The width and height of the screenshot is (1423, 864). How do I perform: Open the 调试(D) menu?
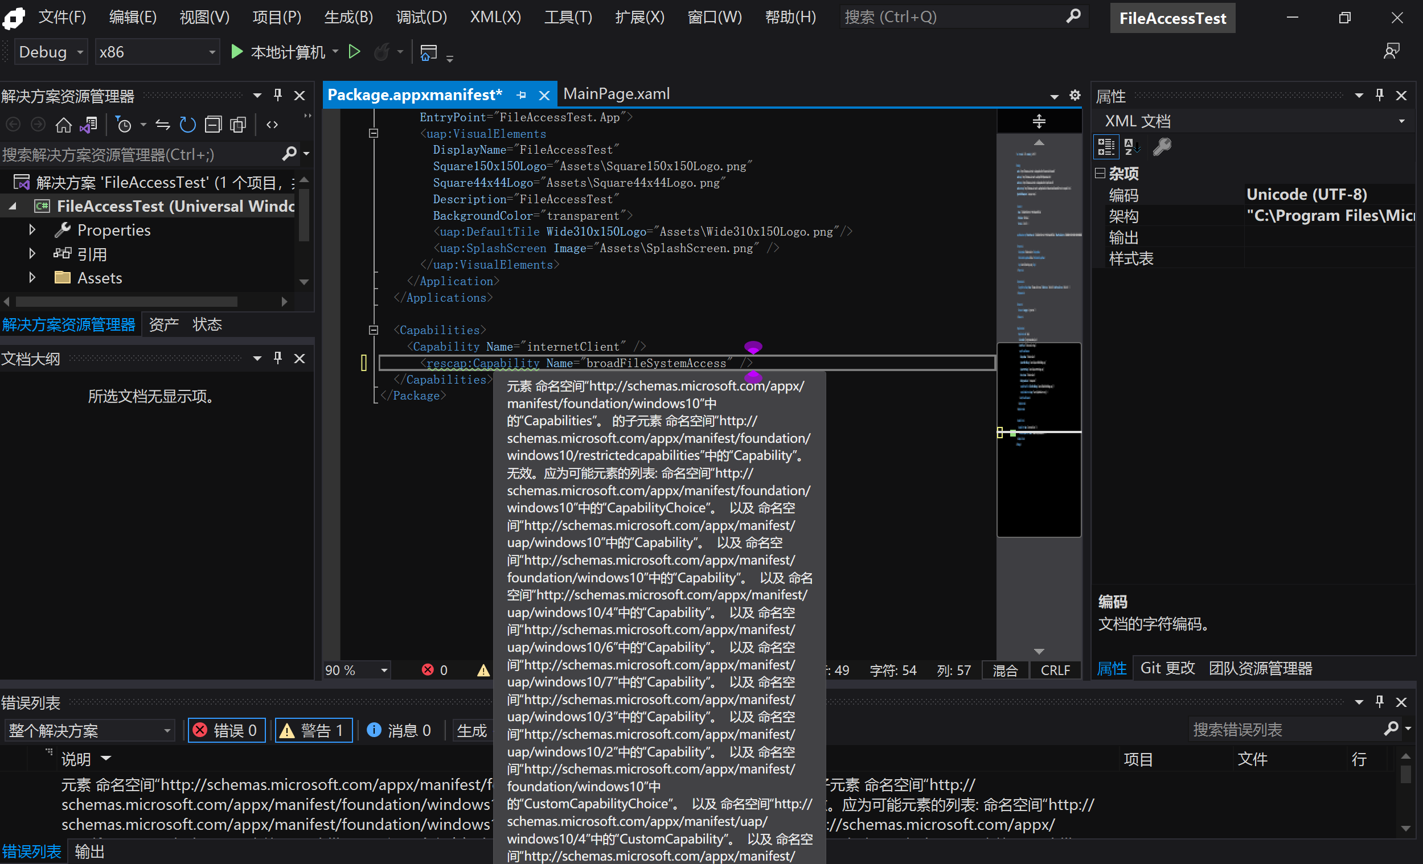[421, 17]
